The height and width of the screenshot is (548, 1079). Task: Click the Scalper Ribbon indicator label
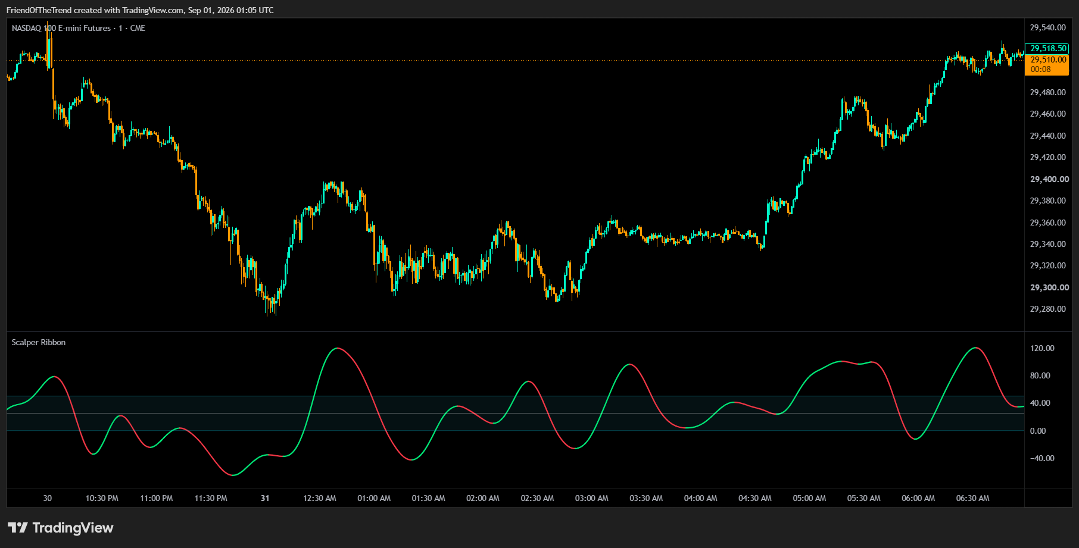pos(39,342)
